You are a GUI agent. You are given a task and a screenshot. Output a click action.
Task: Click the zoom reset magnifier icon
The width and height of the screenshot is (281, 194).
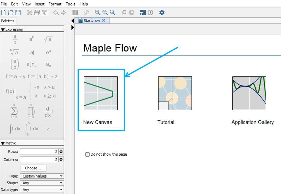(x=112, y=12)
